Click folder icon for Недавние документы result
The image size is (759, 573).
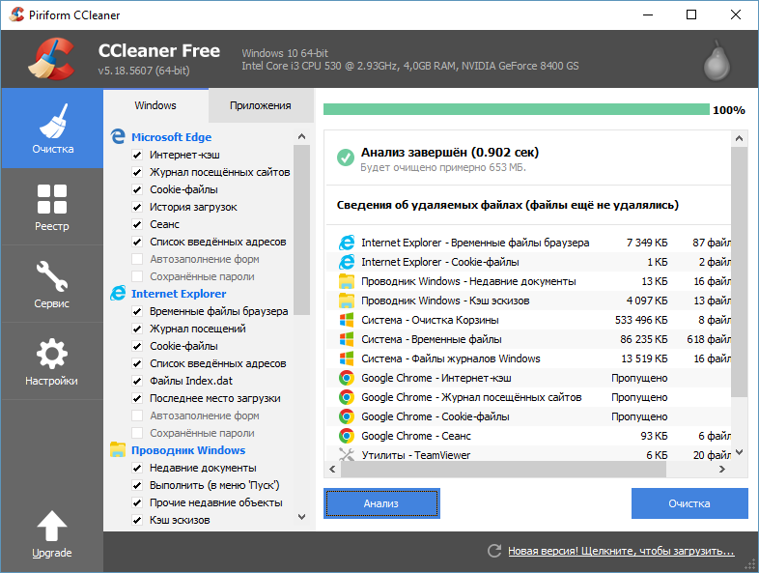point(346,281)
